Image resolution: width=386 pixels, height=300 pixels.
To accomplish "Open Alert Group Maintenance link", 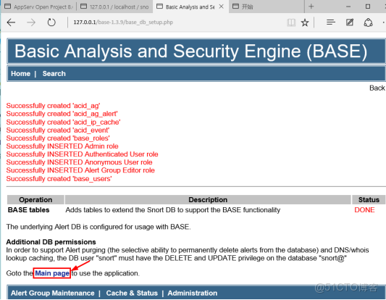I will pyautogui.click(x=52, y=293).
